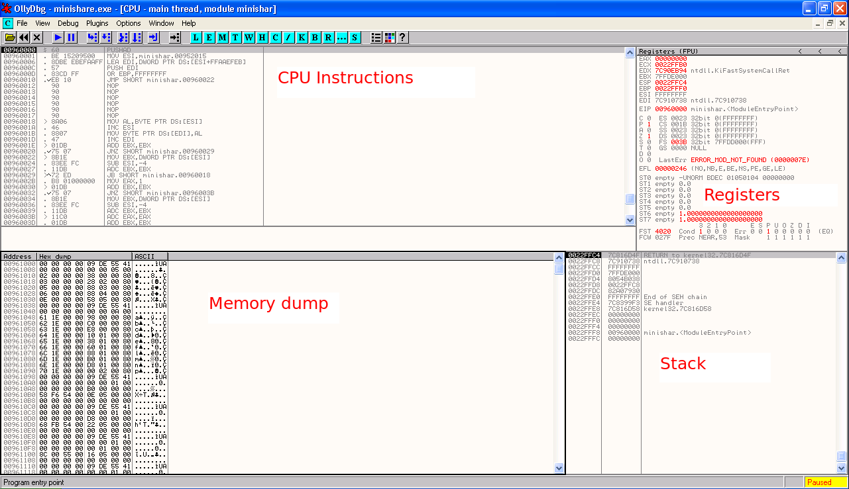Open the Options menu
849x489 pixels.
(x=129, y=23)
